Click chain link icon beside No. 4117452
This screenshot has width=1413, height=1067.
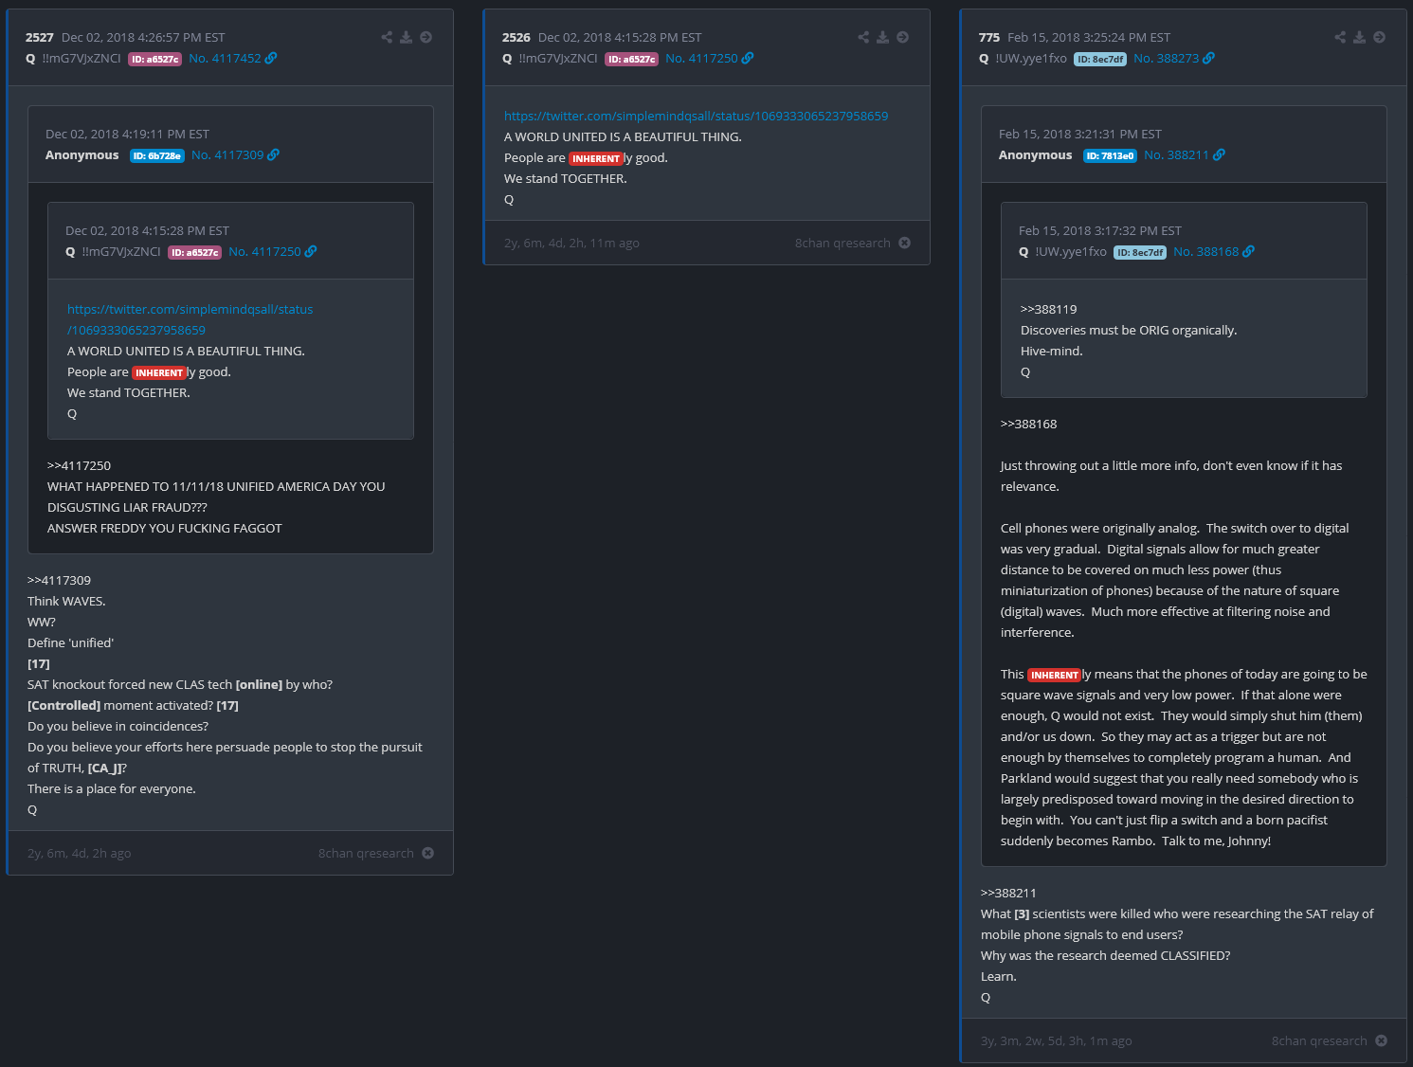point(271,58)
